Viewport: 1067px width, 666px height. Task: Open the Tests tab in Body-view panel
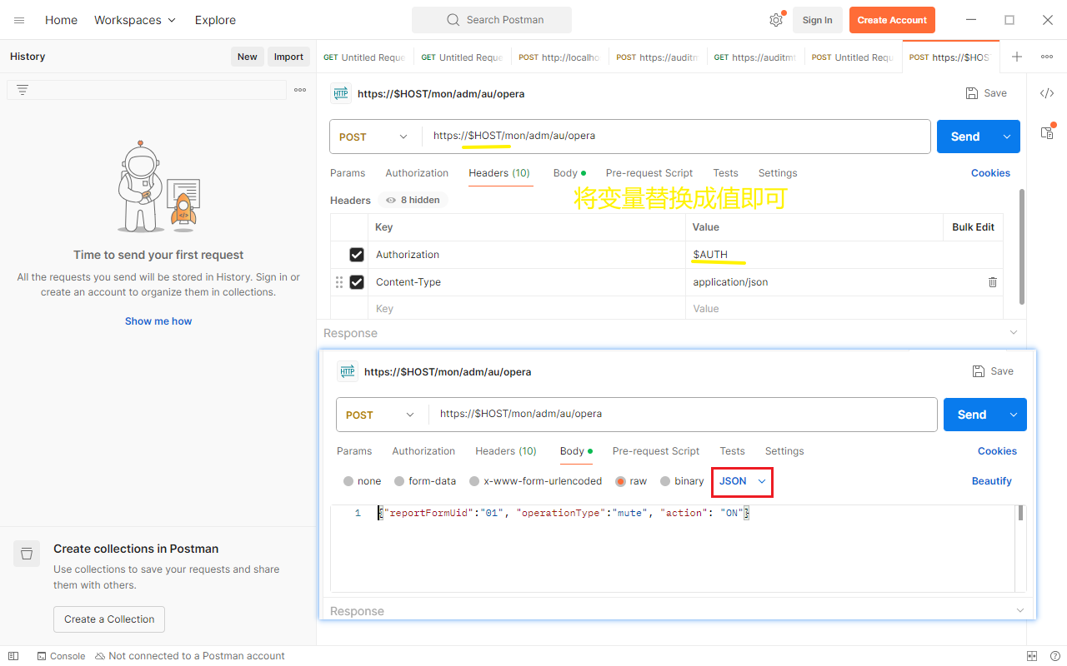tap(732, 451)
